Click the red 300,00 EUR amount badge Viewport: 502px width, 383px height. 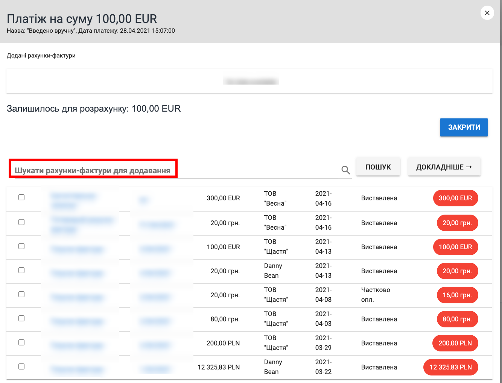tap(455, 198)
